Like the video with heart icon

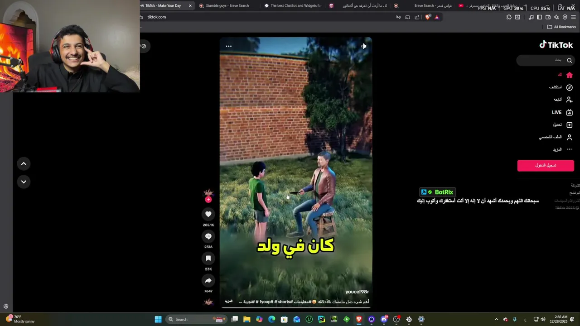coord(208,214)
